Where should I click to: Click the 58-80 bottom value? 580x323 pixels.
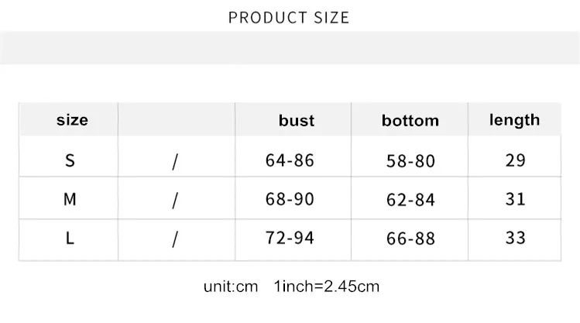point(410,161)
